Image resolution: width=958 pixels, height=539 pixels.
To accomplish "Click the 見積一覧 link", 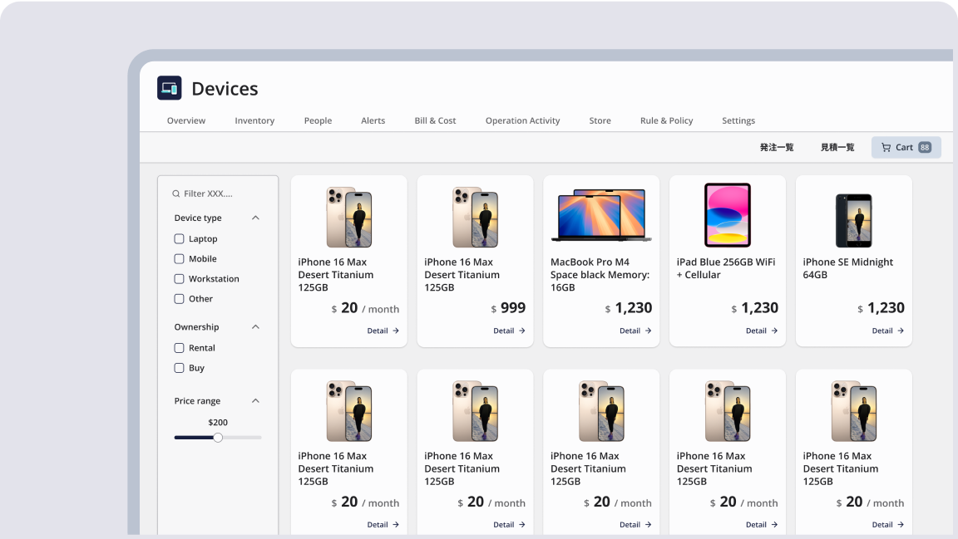I will (837, 147).
